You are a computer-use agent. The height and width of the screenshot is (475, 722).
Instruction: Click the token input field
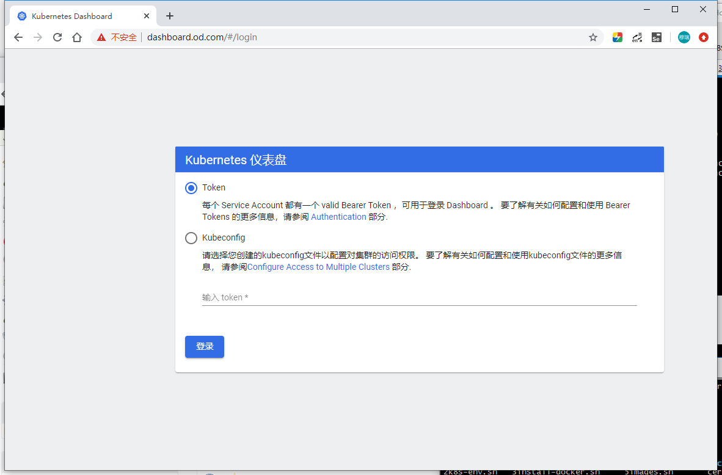pos(419,297)
